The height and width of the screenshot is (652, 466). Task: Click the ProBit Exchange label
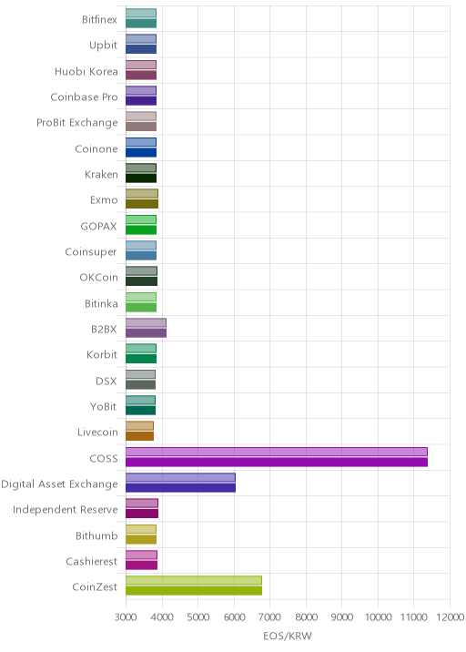[77, 123]
